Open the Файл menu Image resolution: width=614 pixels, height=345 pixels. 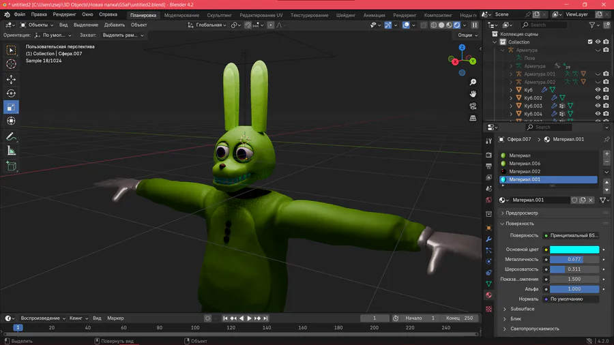click(x=19, y=14)
